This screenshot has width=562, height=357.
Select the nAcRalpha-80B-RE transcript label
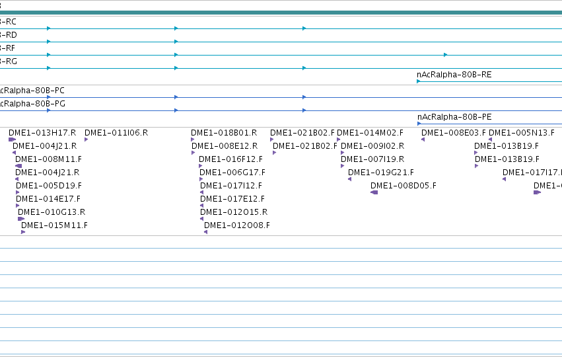tap(454, 75)
